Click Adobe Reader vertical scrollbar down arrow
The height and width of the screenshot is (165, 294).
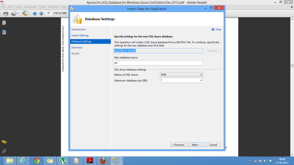click(x=292, y=154)
